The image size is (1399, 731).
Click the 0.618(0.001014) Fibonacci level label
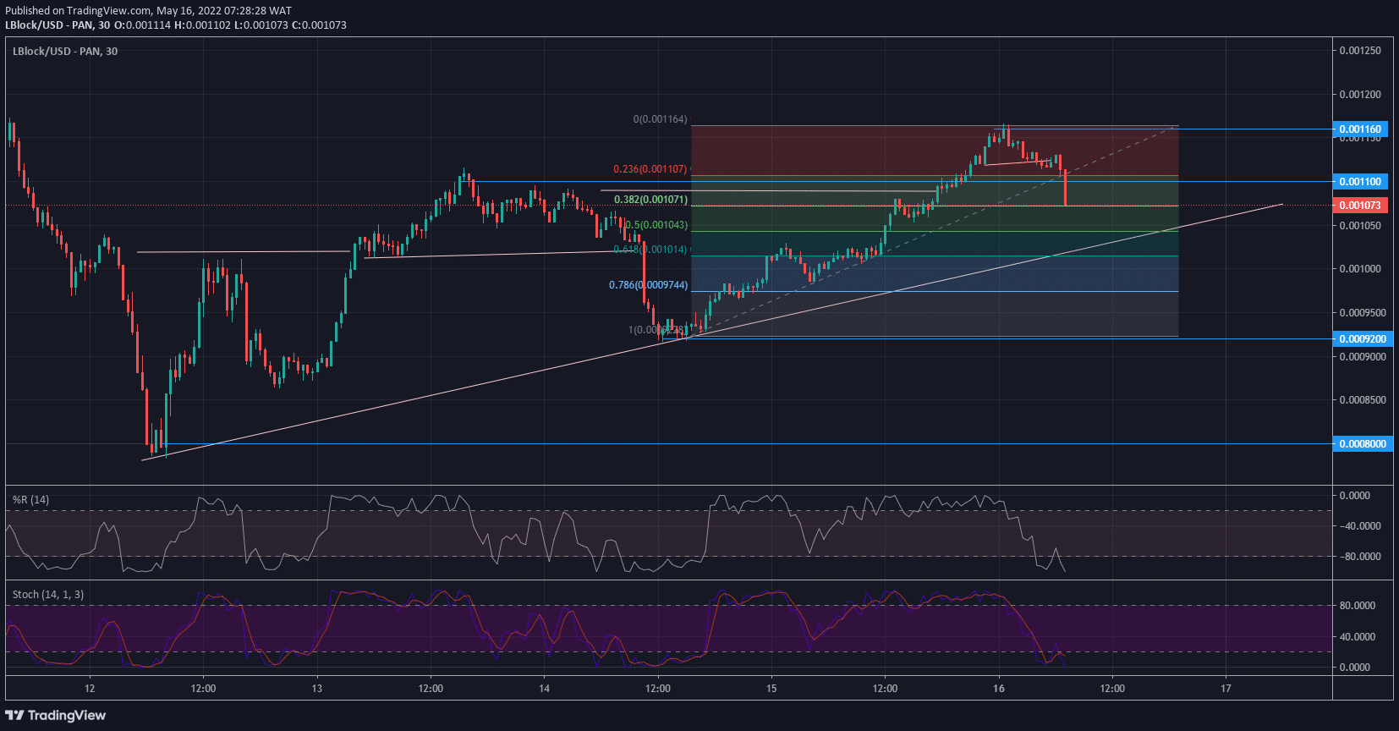(650, 250)
